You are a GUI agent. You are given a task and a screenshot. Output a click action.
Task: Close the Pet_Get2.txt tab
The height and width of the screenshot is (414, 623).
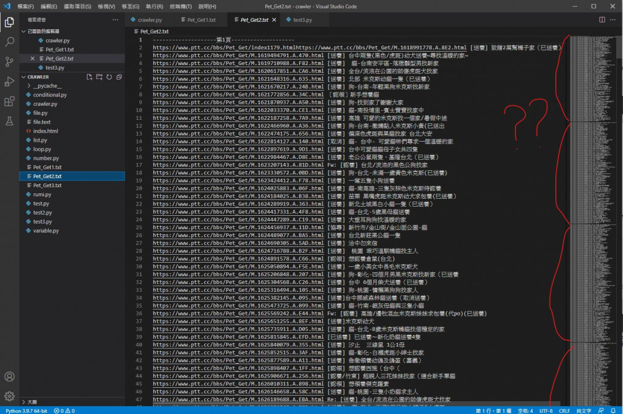[x=274, y=20]
